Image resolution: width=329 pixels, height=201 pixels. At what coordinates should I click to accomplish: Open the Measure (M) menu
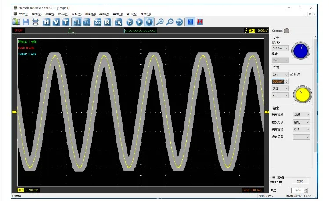pos(90,14)
